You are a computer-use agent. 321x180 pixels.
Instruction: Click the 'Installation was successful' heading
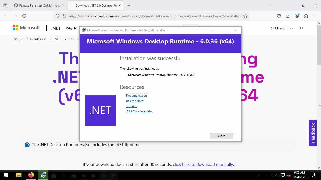click(x=150, y=58)
